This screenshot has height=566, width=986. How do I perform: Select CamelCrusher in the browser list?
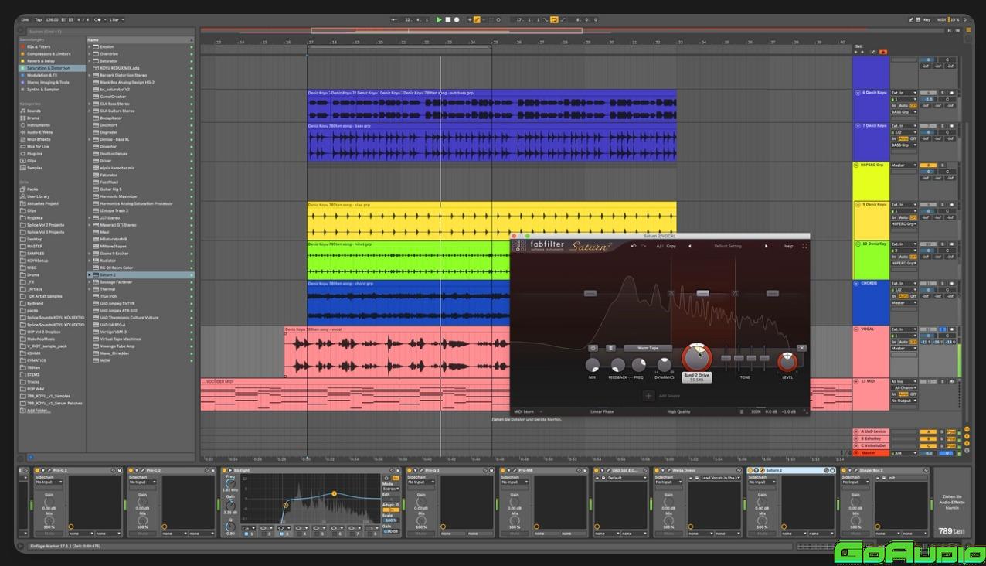coord(140,97)
